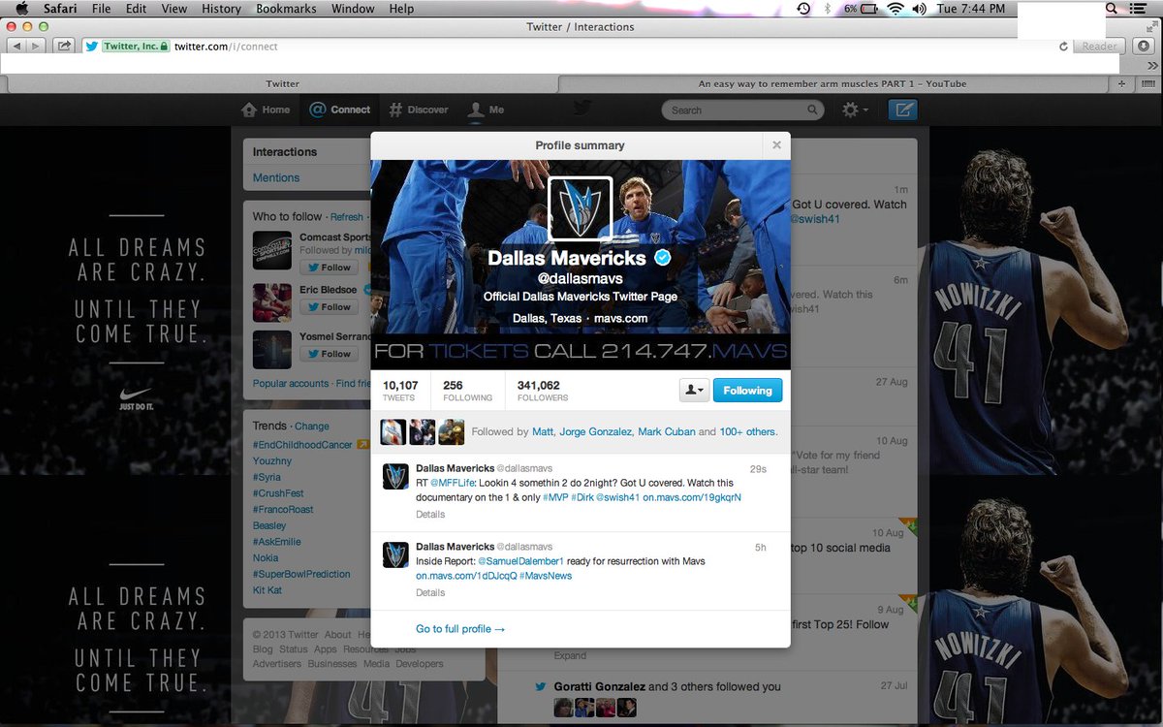Open the Apple menu
This screenshot has height=727, width=1163.
point(20,9)
